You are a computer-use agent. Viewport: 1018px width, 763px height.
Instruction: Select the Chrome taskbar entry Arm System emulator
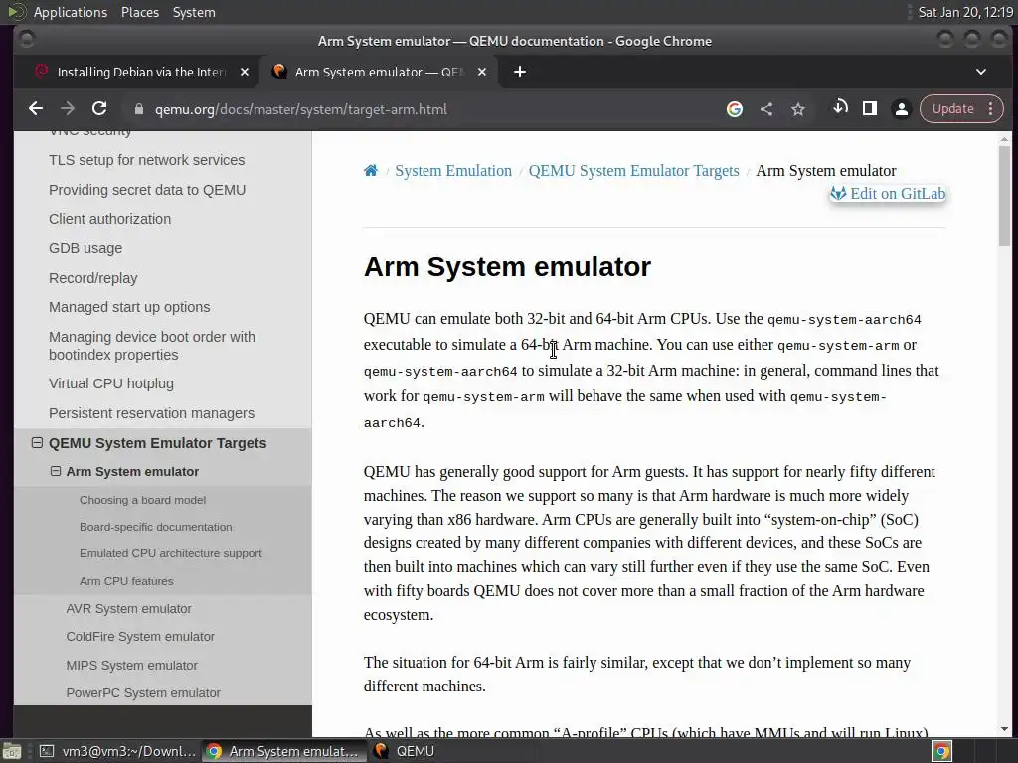(284, 751)
